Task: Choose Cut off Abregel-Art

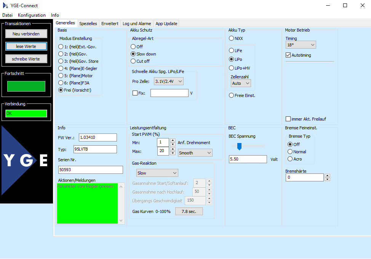Action: click(x=140, y=61)
